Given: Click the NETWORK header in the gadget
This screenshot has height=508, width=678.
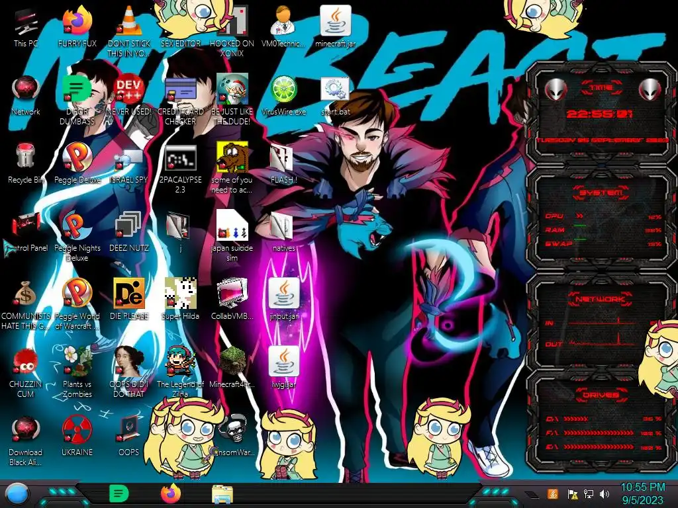Looking at the screenshot, I should [x=601, y=298].
